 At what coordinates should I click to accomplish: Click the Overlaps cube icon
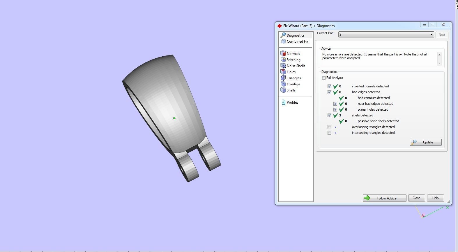point(283,84)
